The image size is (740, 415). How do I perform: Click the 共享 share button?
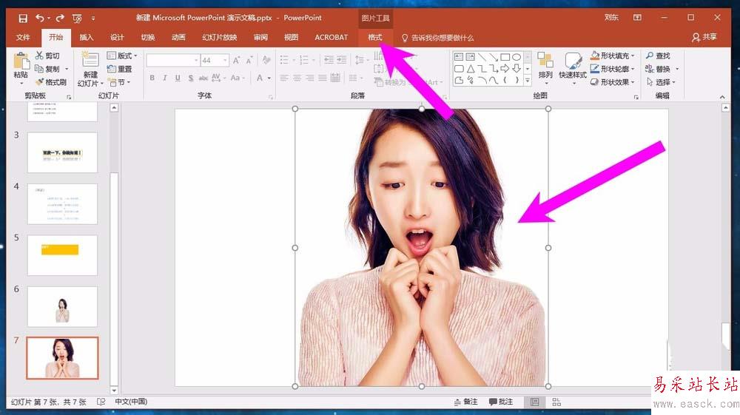(x=704, y=37)
